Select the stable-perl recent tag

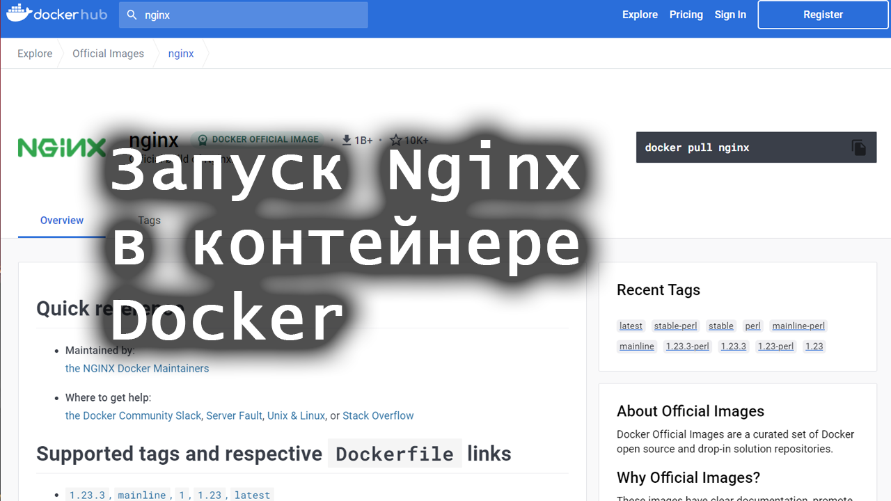pyautogui.click(x=675, y=326)
